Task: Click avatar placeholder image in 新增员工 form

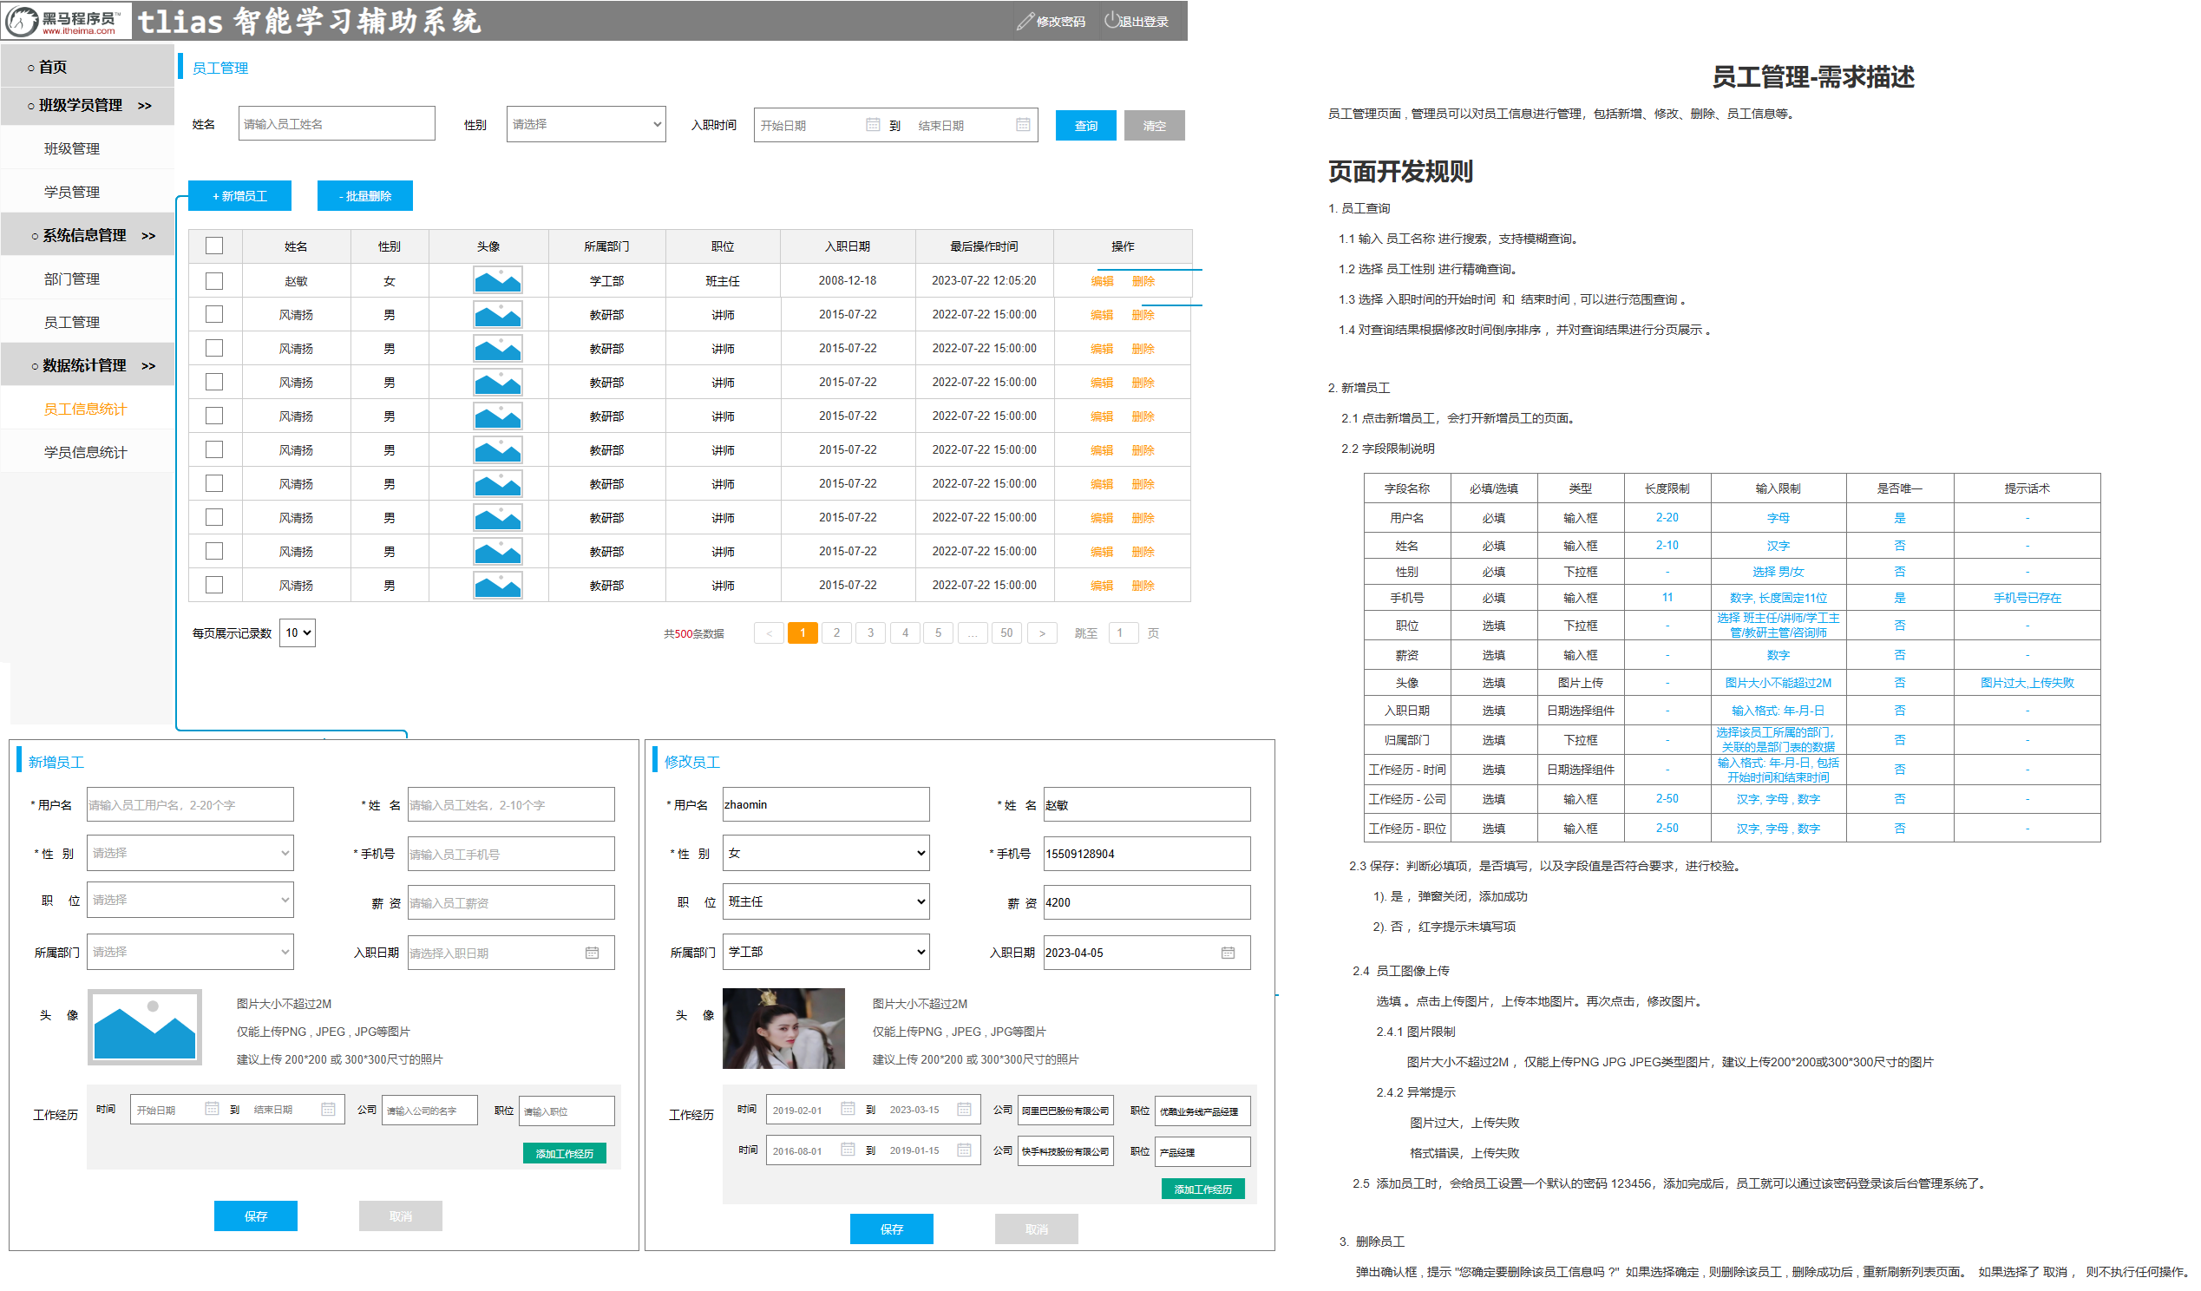Action: pos(145,1027)
